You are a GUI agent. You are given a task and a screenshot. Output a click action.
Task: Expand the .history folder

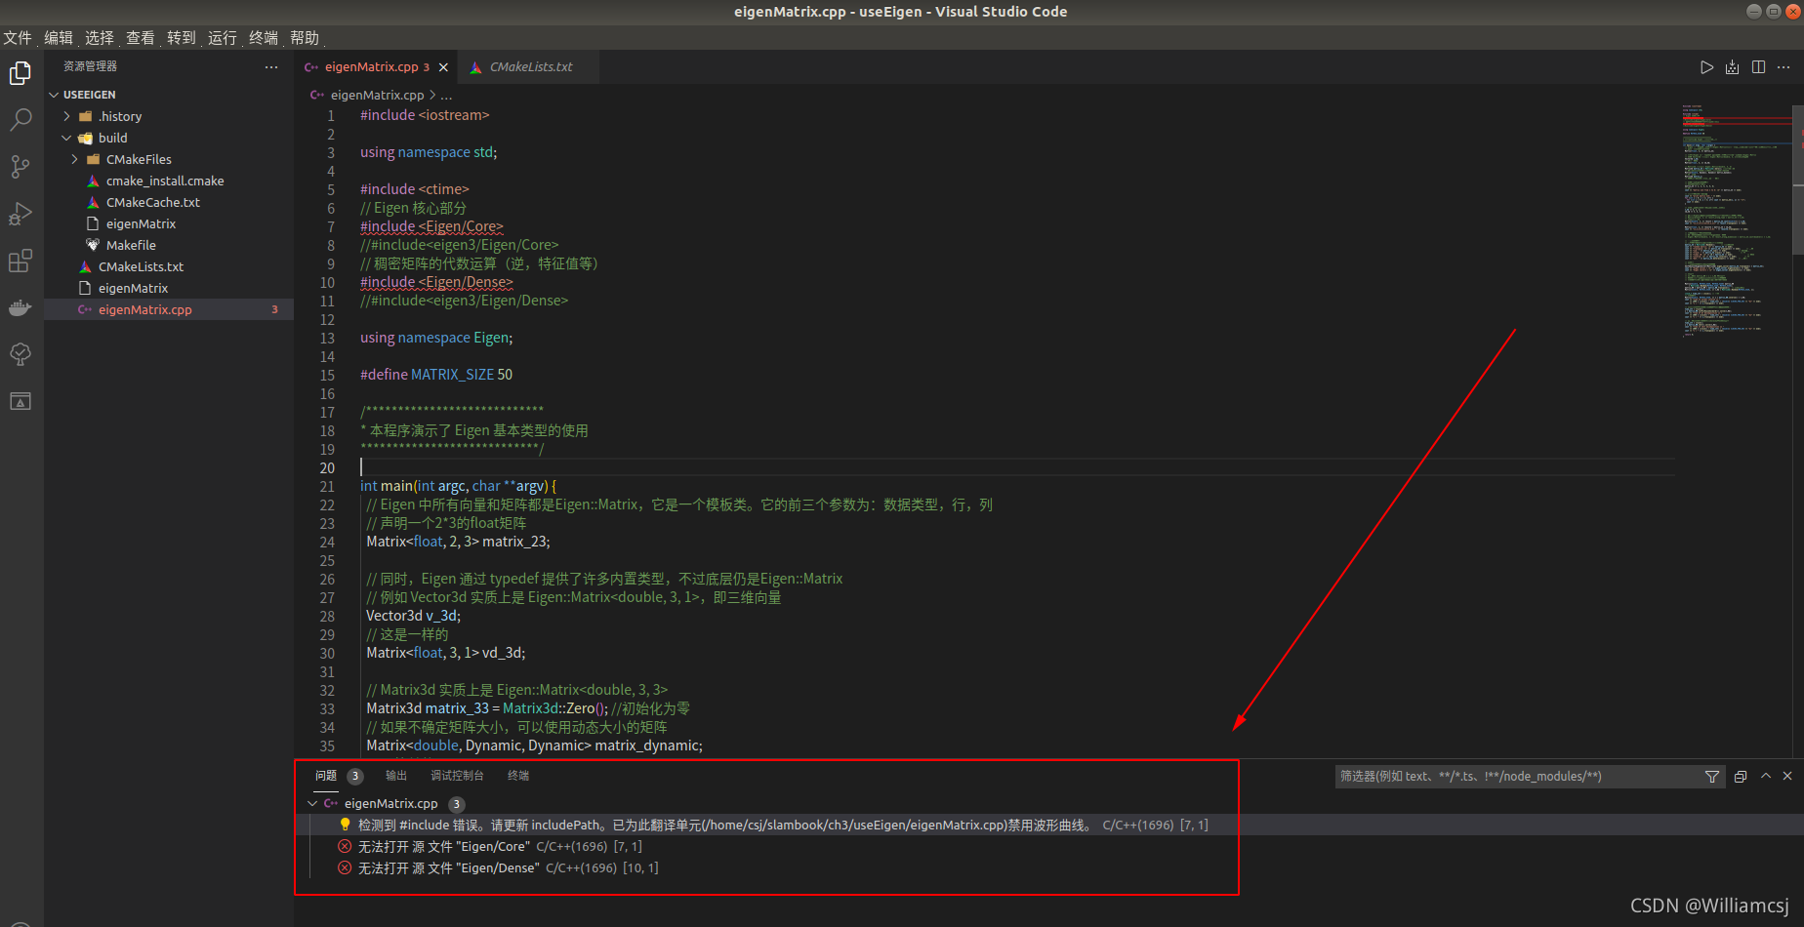66,116
